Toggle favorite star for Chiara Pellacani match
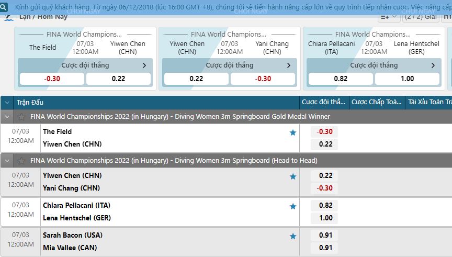 293,206
